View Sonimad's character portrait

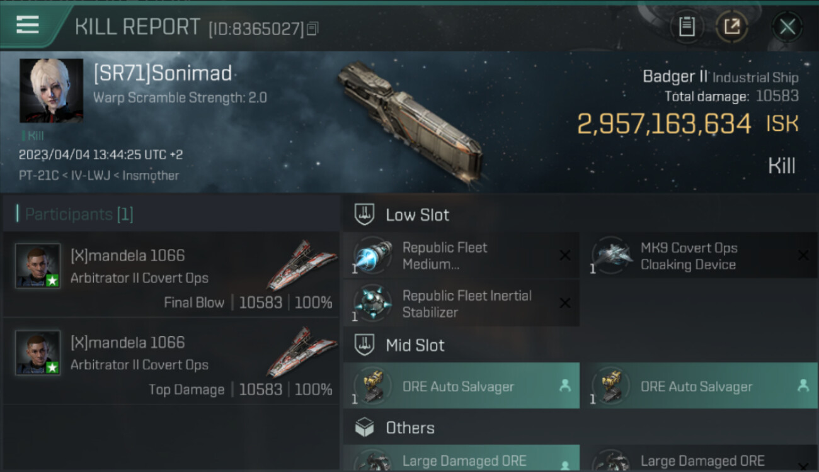(x=51, y=91)
